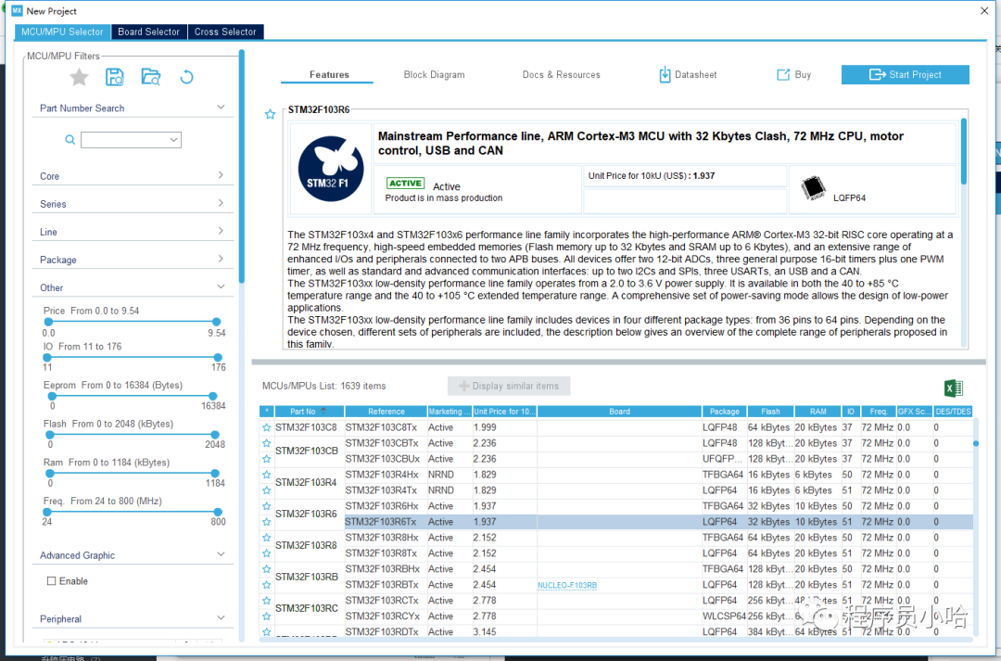
Task: Click the favorites star filter icon
Action: click(x=80, y=77)
